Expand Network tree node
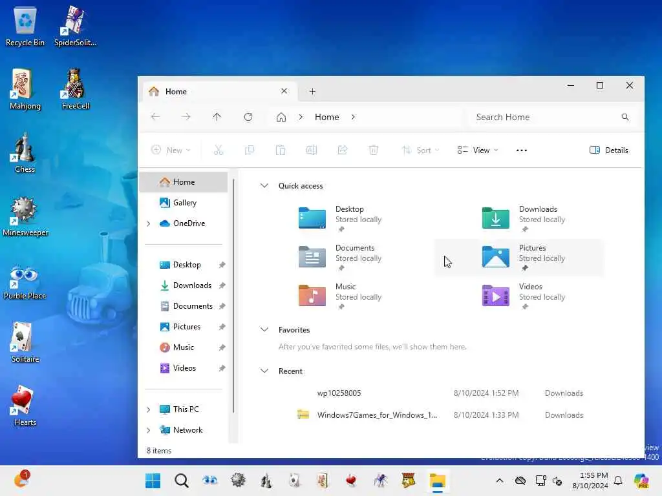Image resolution: width=662 pixels, height=496 pixels. tap(148, 430)
